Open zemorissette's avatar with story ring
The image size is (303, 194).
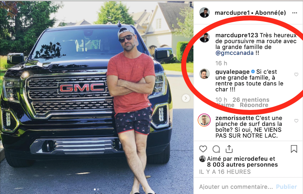point(204,120)
